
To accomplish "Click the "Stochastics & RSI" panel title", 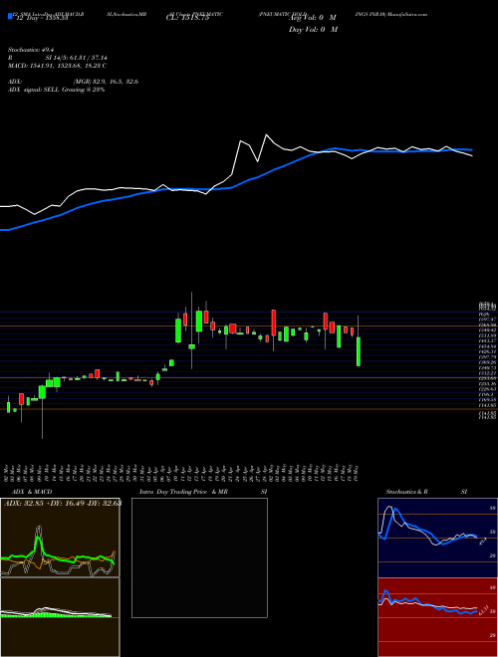I will [x=426, y=492].
